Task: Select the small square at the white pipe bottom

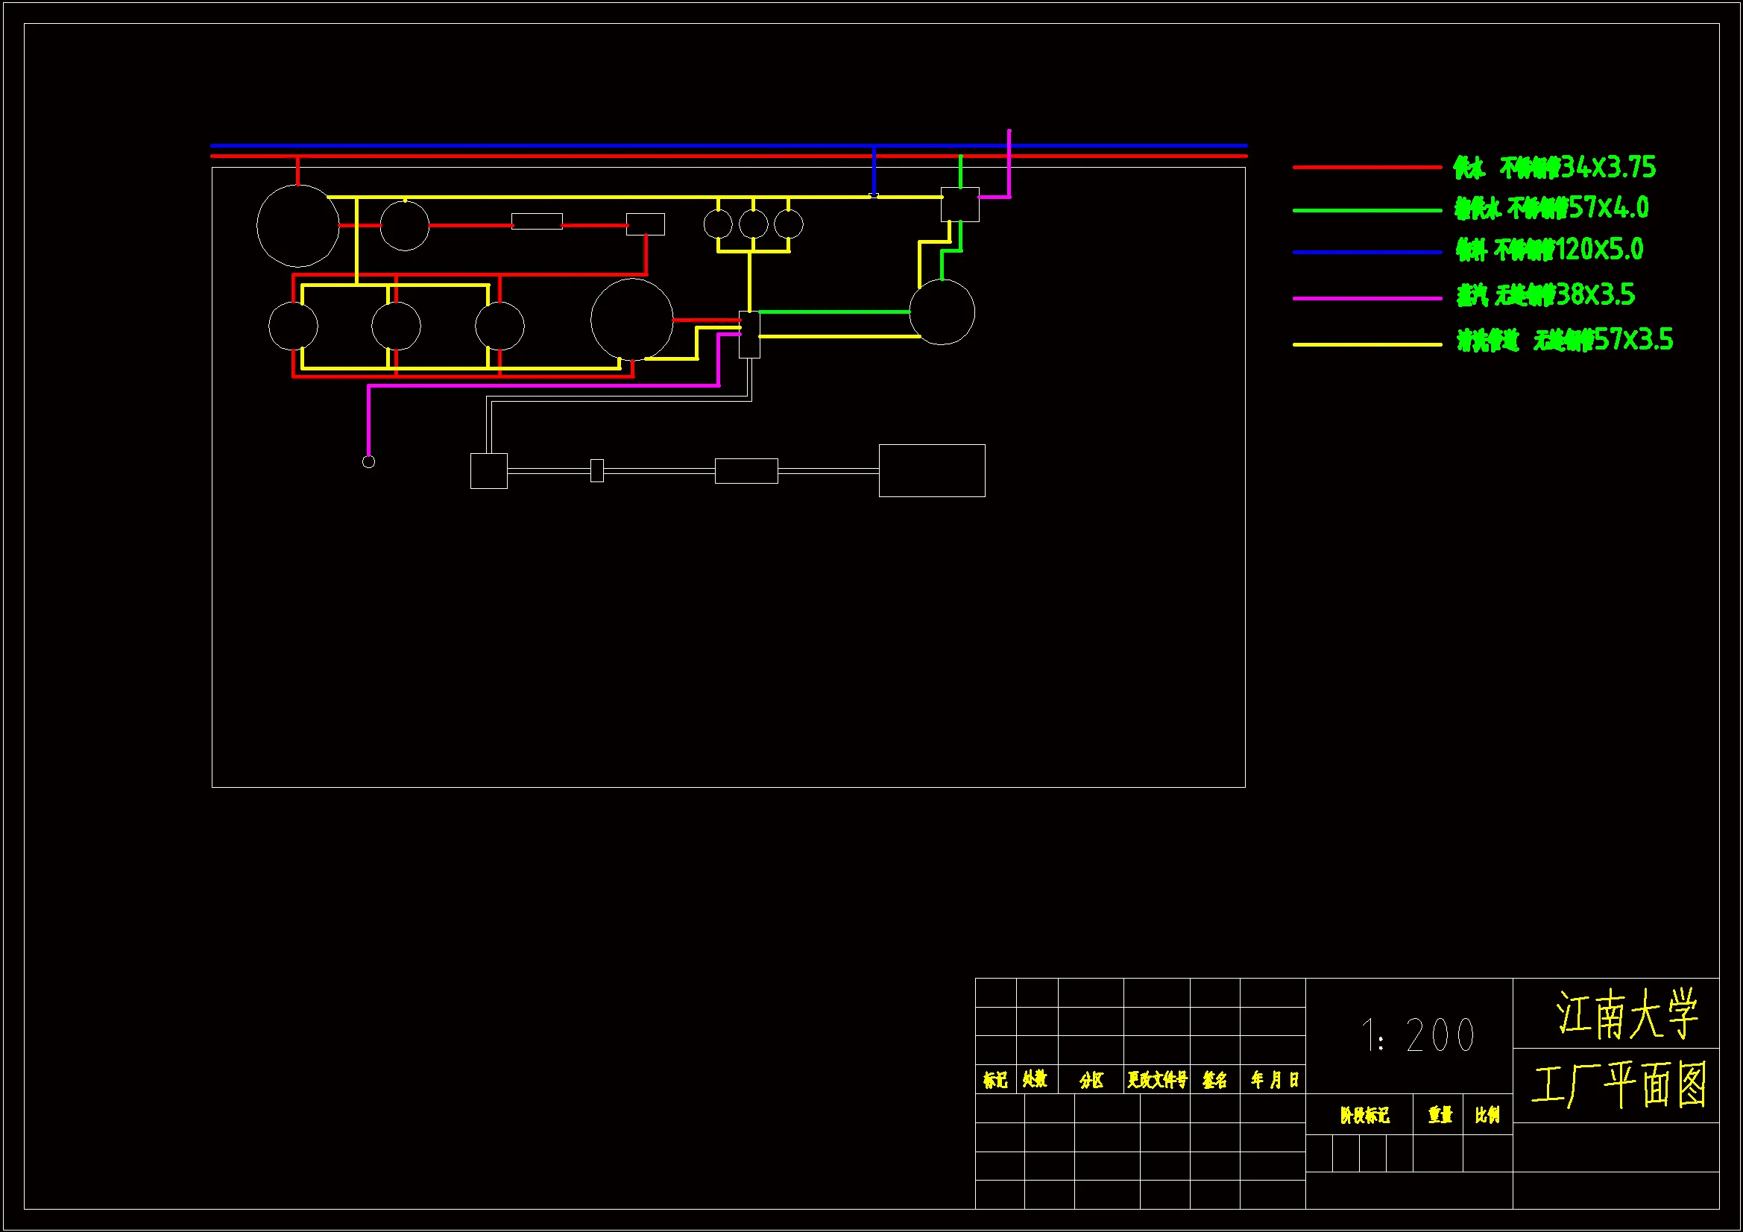Action: 489,470
